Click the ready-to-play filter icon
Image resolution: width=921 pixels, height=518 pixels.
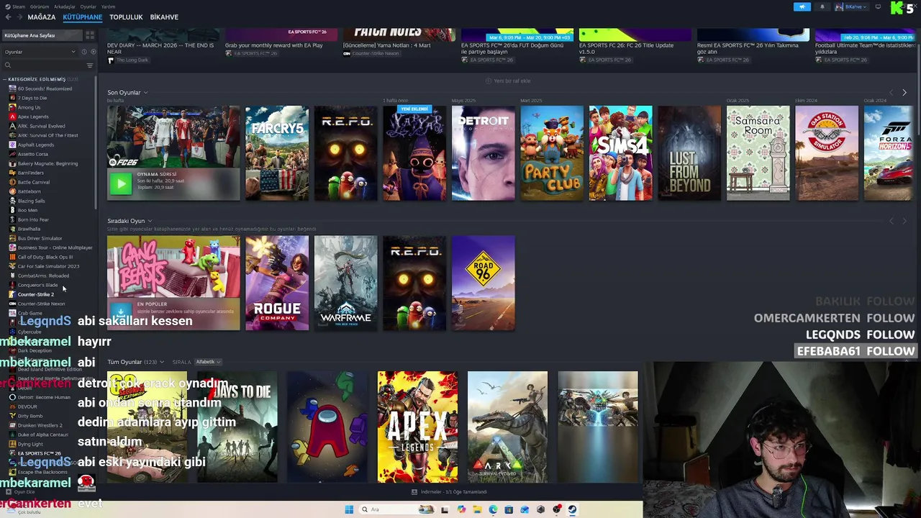pyautogui.click(x=93, y=52)
